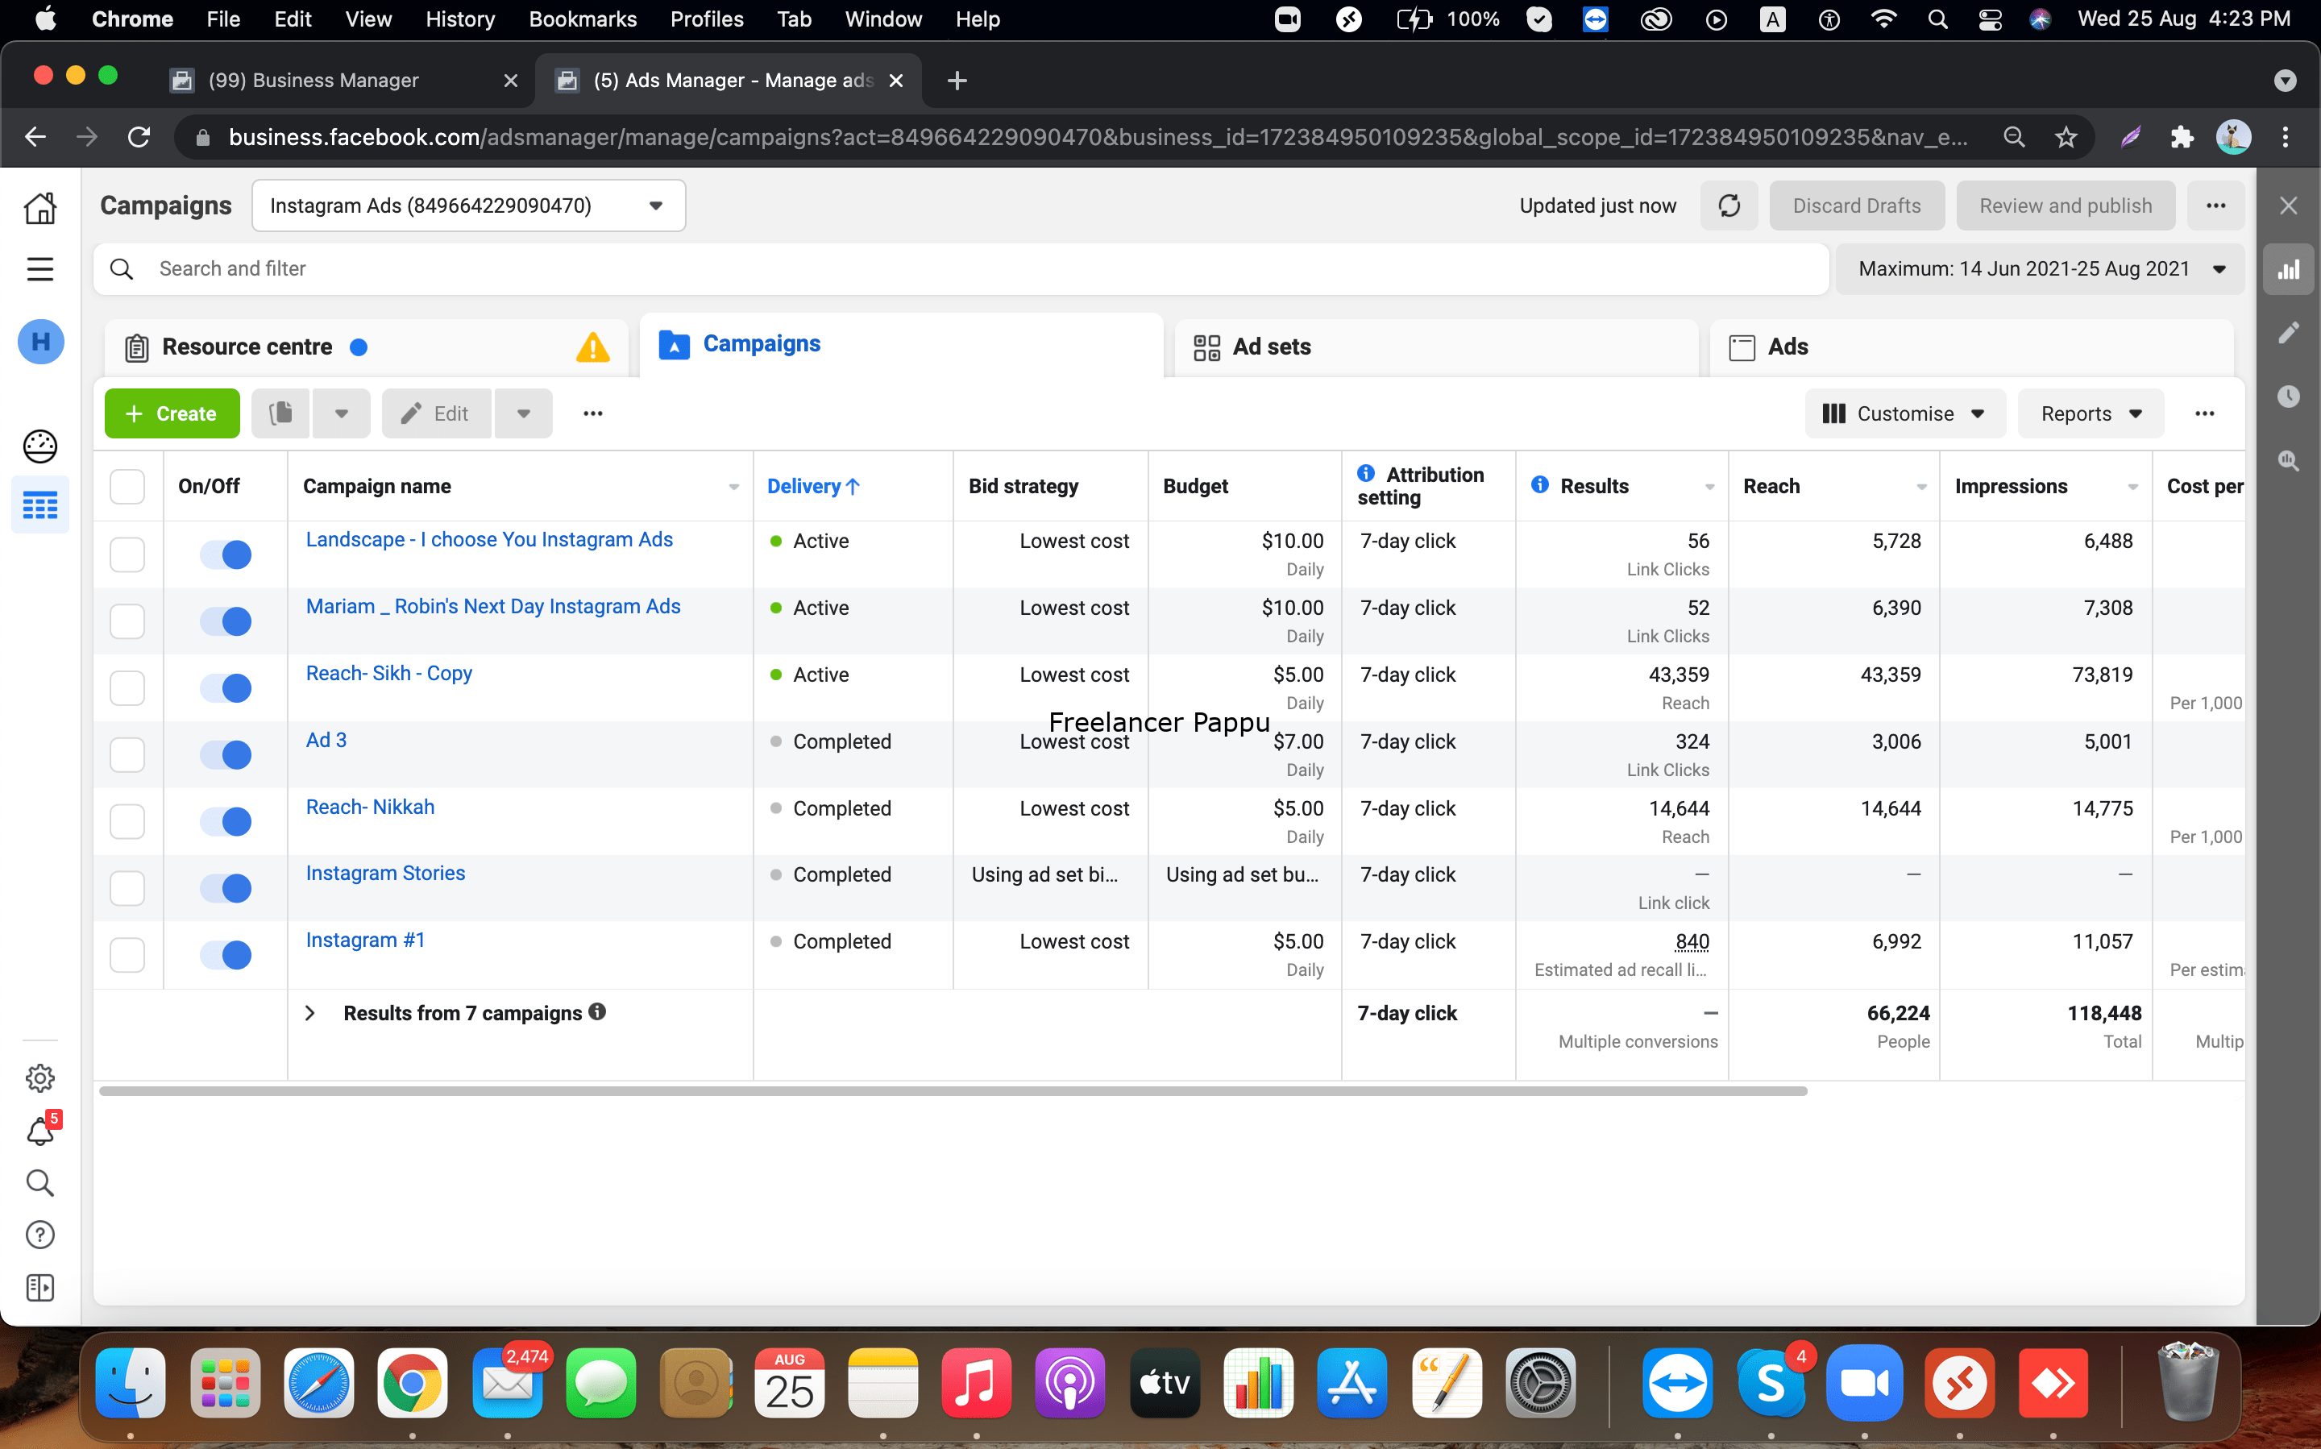Tick the select-all checkbox in table header
This screenshot has height=1449, width=2321.
click(127, 486)
